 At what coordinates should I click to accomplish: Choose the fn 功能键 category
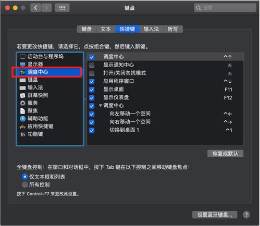pyautogui.click(x=32, y=134)
